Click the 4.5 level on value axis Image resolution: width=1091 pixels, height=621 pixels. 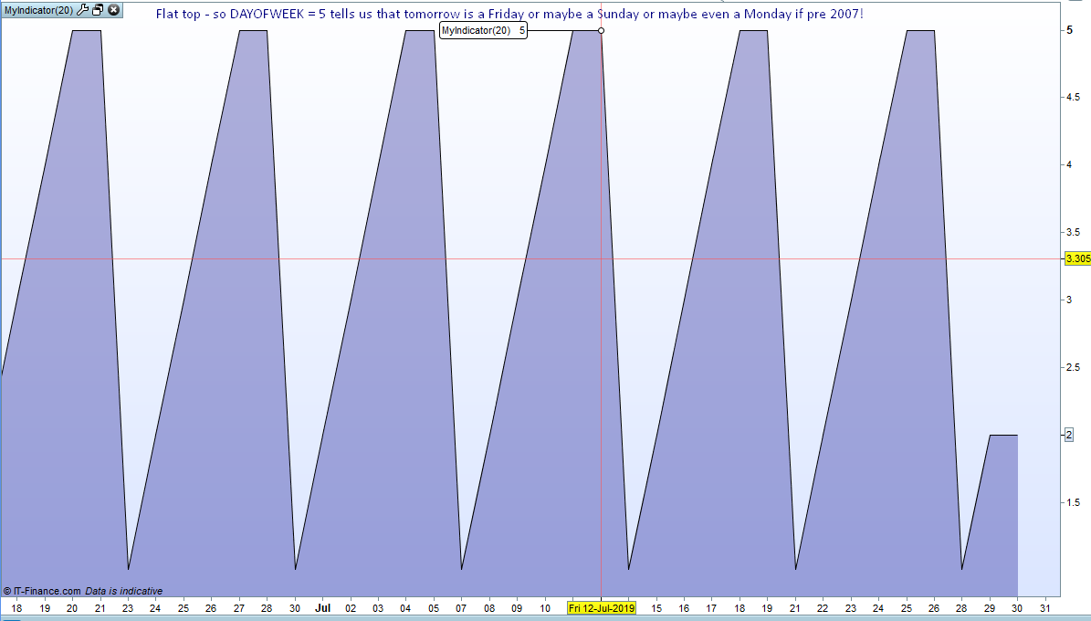(x=1073, y=98)
